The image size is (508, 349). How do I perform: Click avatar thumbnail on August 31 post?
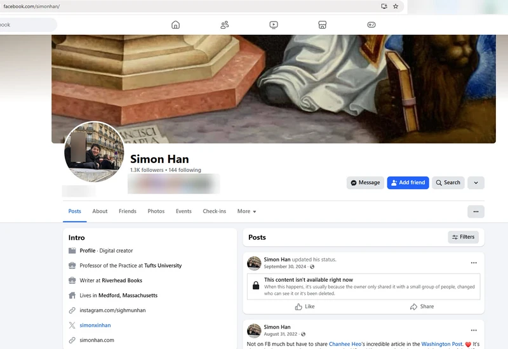click(x=254, y=331)
